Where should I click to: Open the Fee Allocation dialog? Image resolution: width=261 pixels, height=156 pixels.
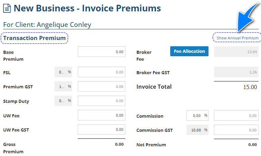189,51
